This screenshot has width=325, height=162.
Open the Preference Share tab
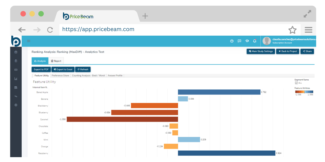[60, 76]
